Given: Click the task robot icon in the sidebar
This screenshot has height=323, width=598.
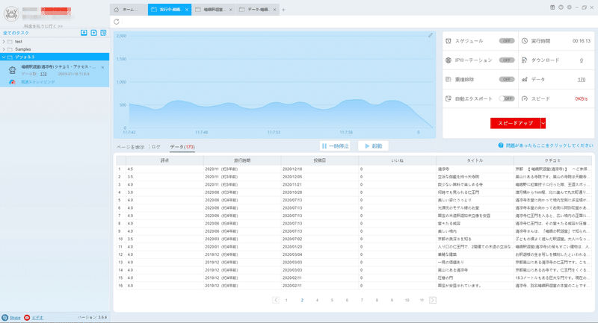Looking at the screenshot, I should point(13,70).
